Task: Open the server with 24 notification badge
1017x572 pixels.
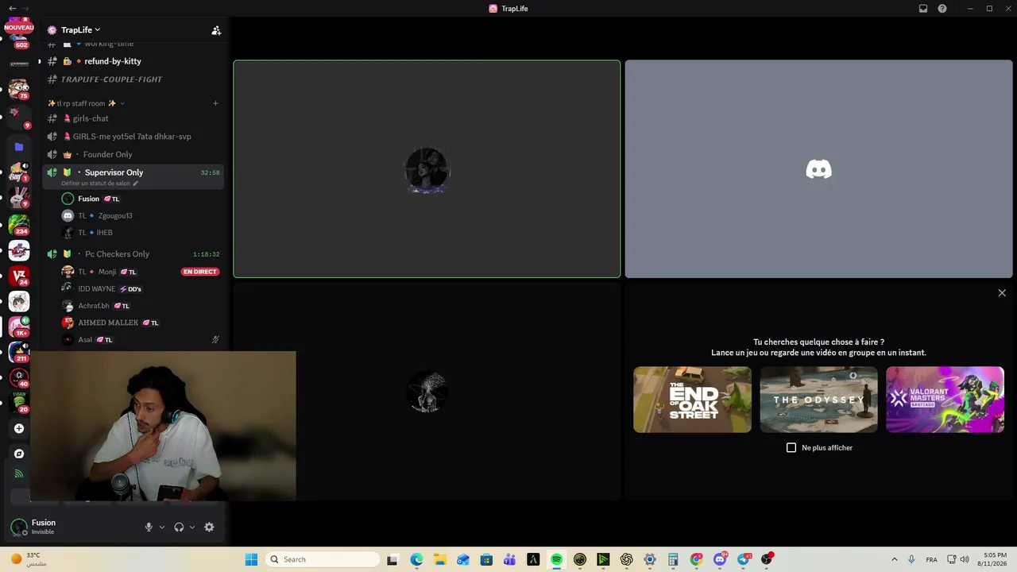Action: coord(19,276)
